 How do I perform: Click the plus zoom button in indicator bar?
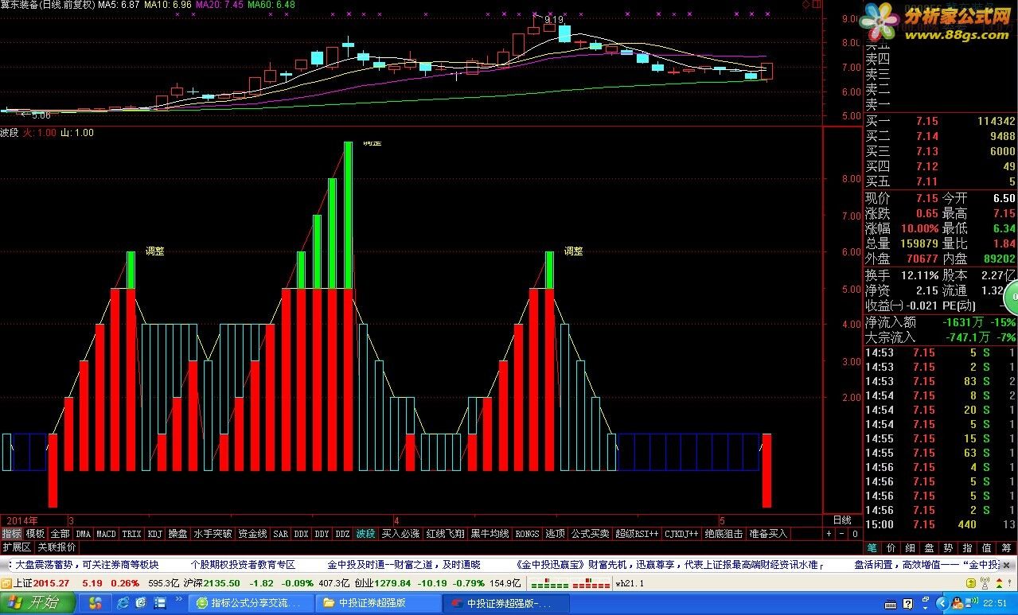click(829, 534)
